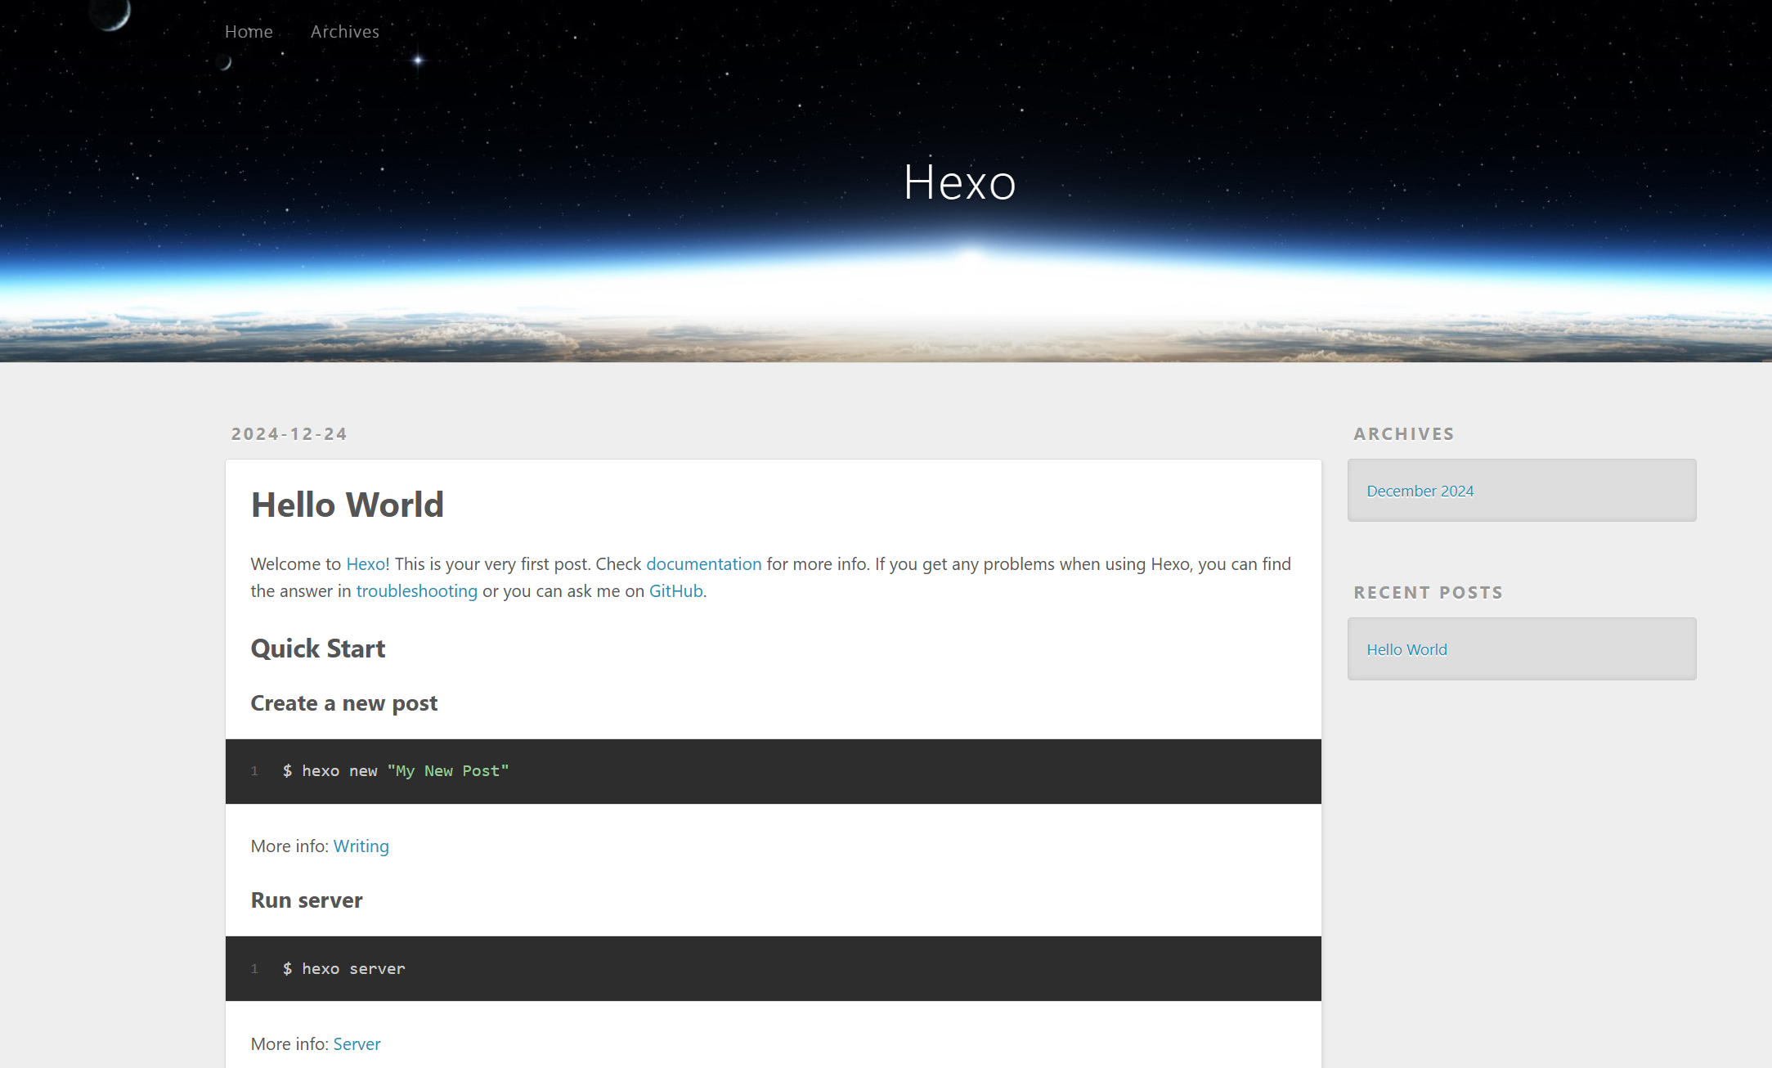This screenshot has width=1772, height=1068.
Task: Open the documentation link
Action: [703, 563]
